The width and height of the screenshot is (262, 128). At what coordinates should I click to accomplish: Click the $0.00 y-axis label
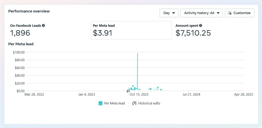click(20, 91)
